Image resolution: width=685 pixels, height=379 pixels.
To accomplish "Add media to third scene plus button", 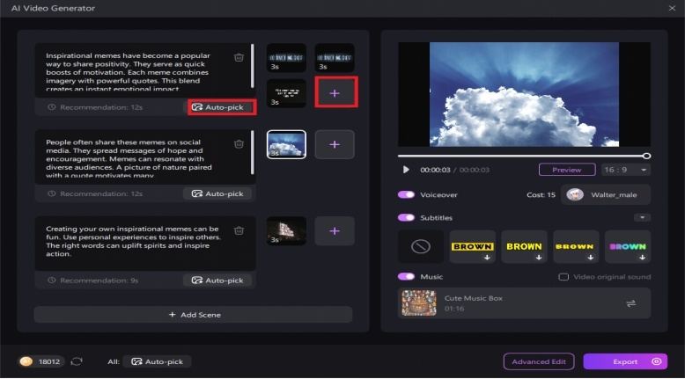I will [335, 230].
